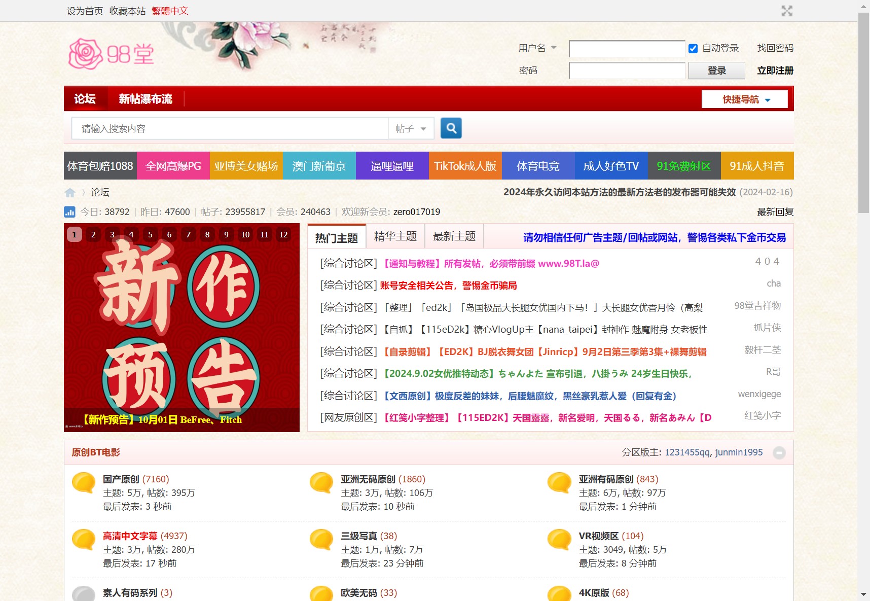The image size is (870, 601).
Task: Open the 用户名 login type dropdown
Action: [537, 48]
